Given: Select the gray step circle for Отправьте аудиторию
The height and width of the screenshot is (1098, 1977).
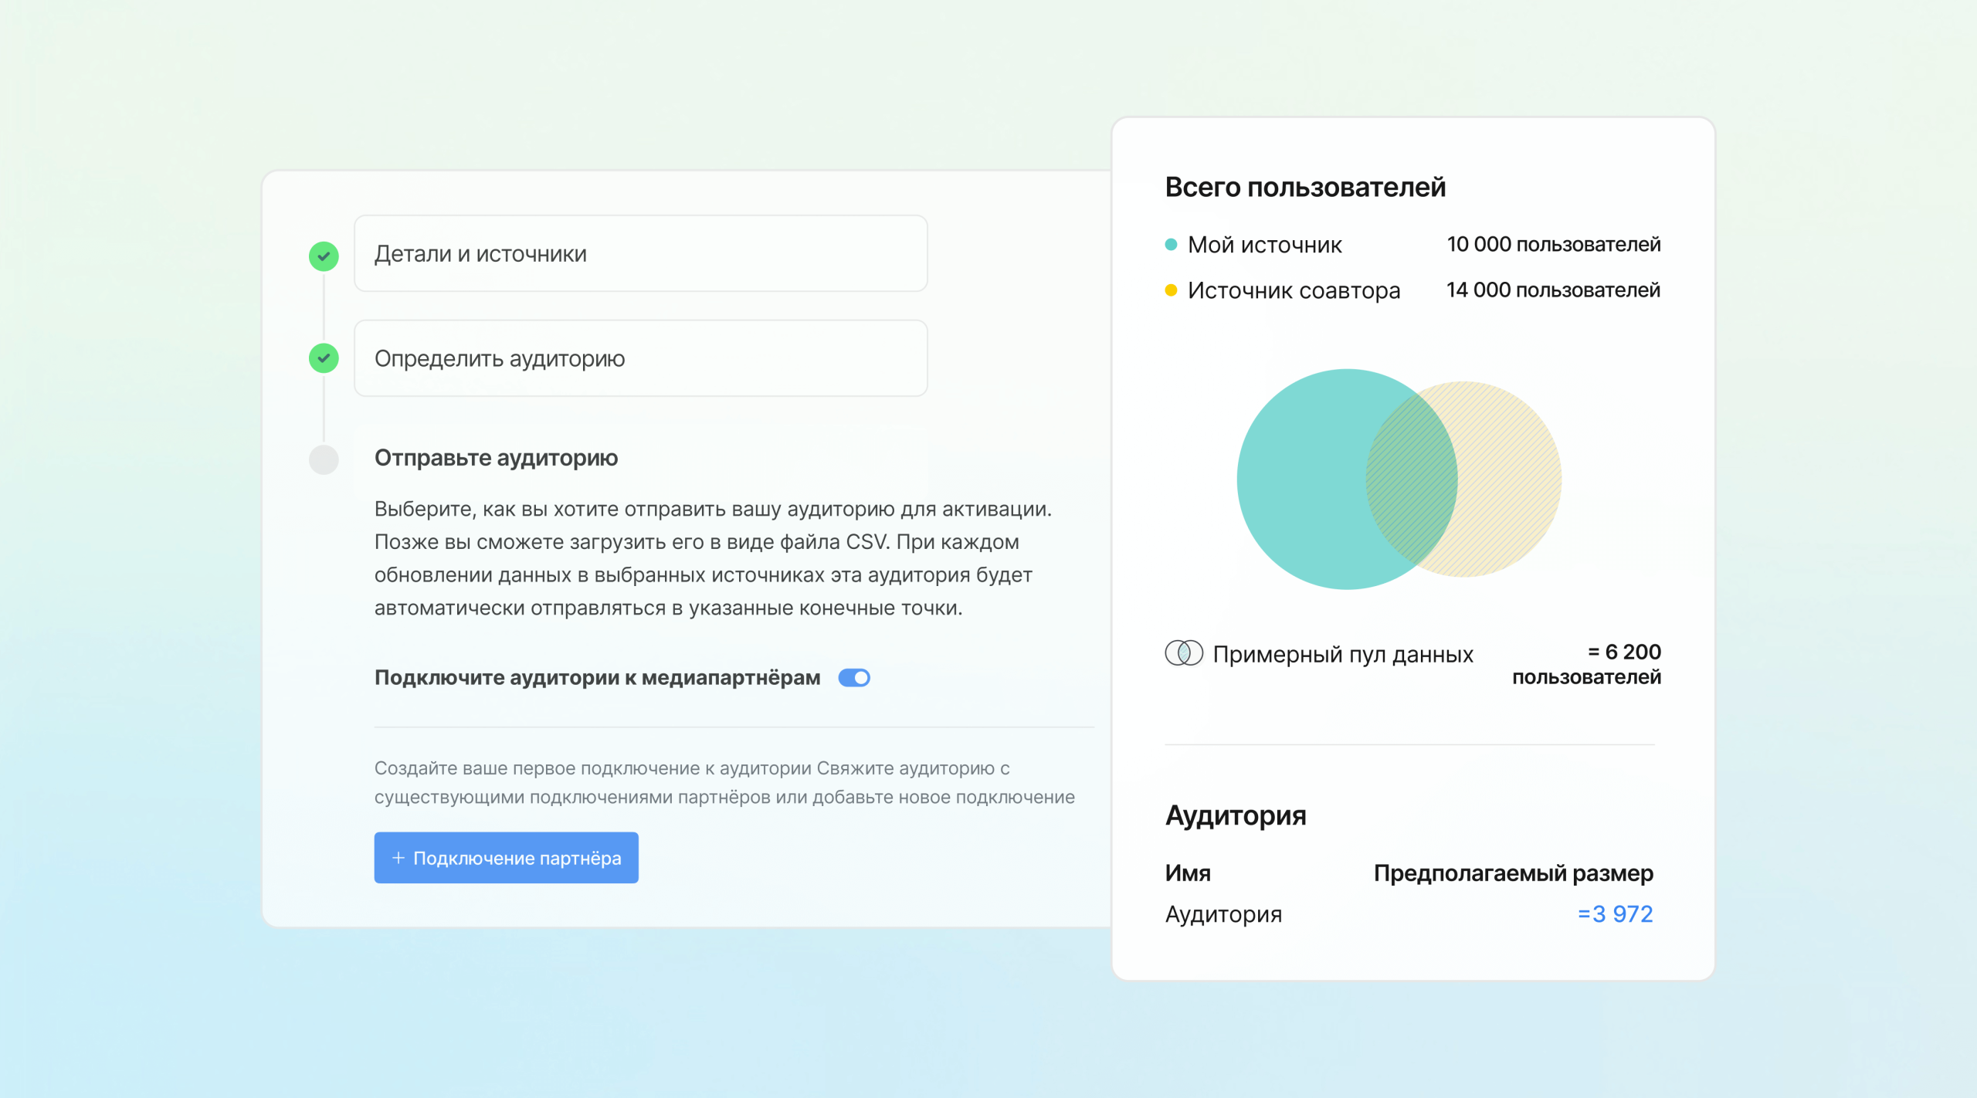Looking at the screenshot, I should tap(324, 459).
